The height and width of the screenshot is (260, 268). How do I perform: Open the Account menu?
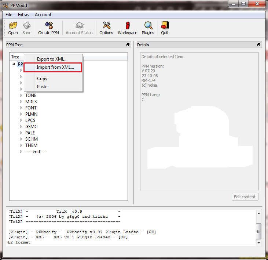pos(43,15)
